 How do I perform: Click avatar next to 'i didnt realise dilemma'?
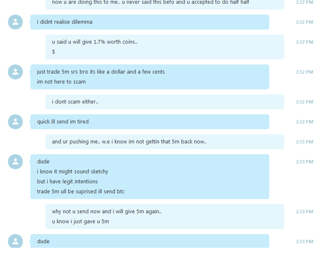click(x=15, y=22)
